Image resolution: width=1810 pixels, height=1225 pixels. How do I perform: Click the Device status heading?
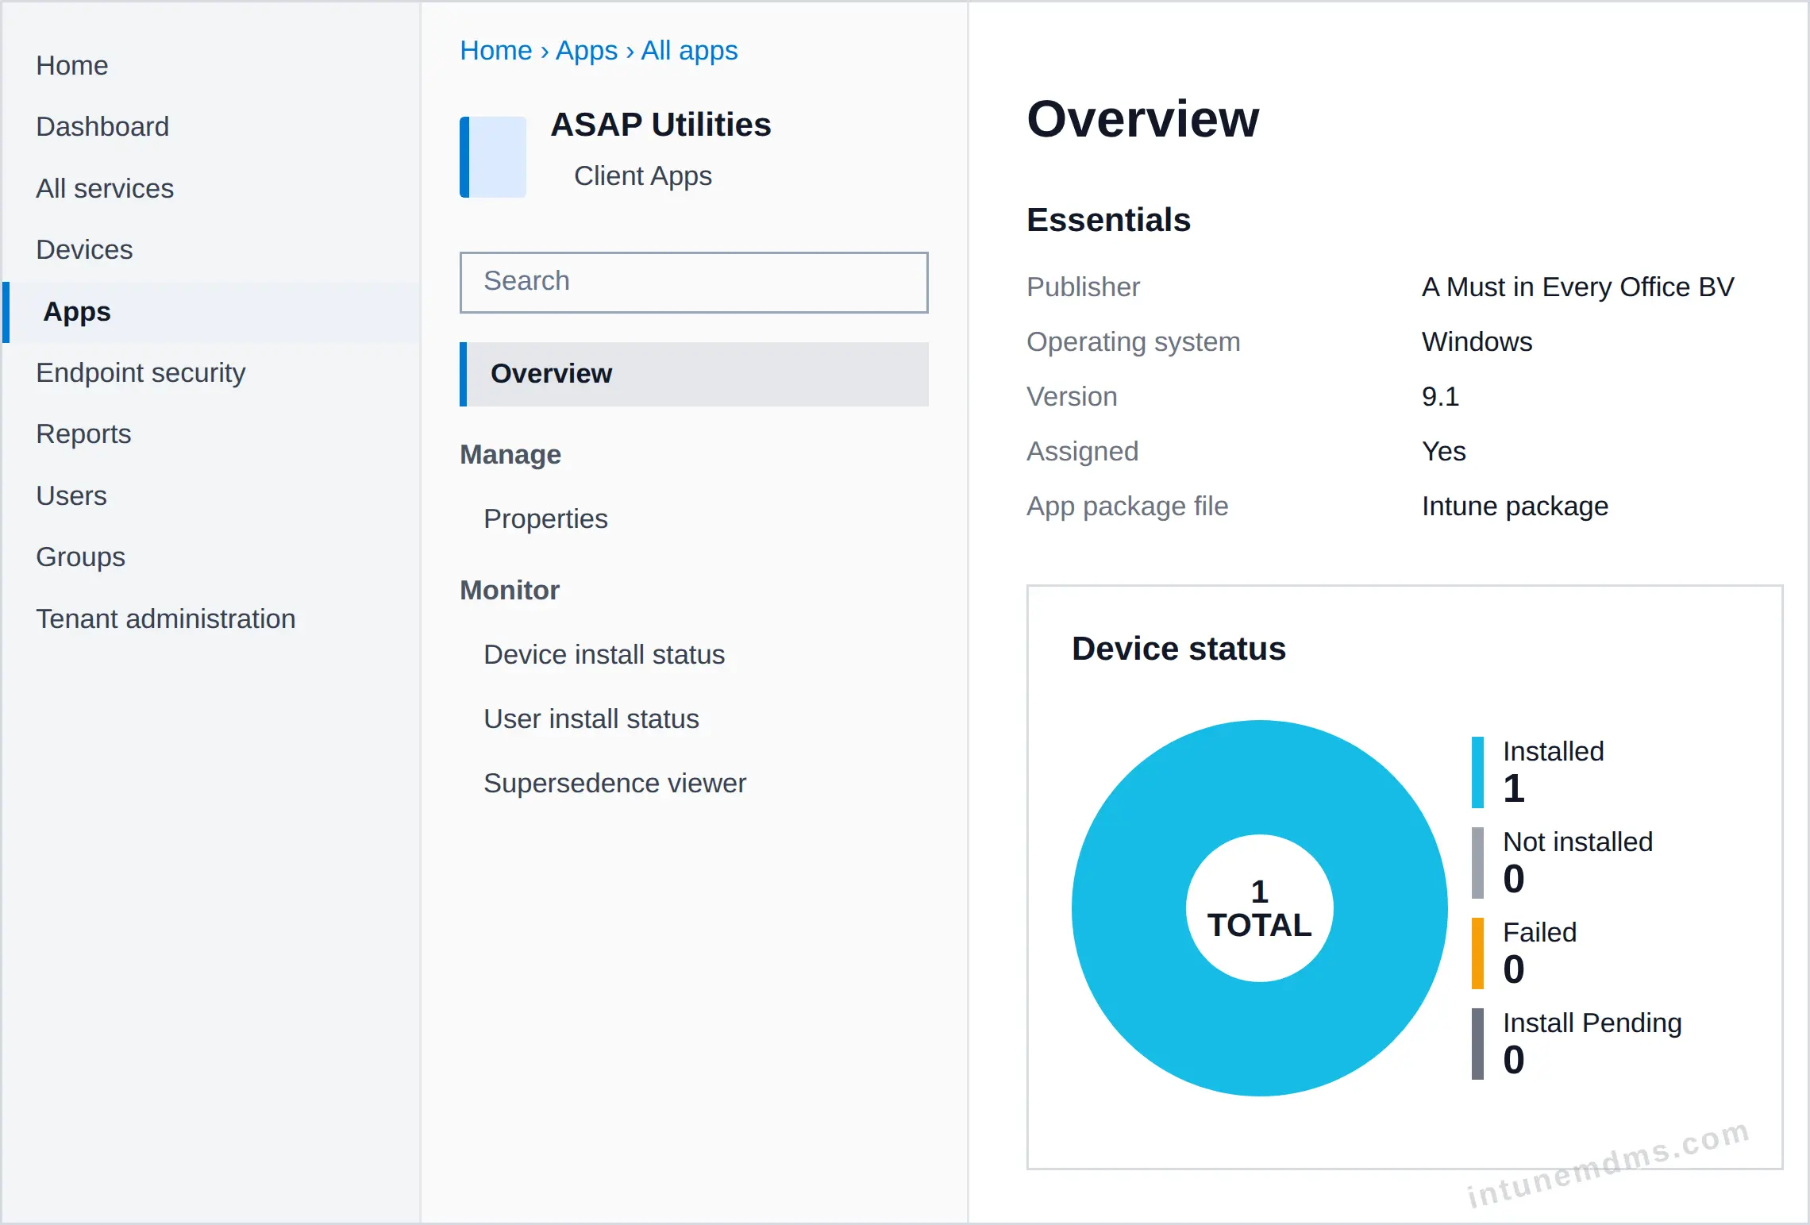[x=1178, y=649]
